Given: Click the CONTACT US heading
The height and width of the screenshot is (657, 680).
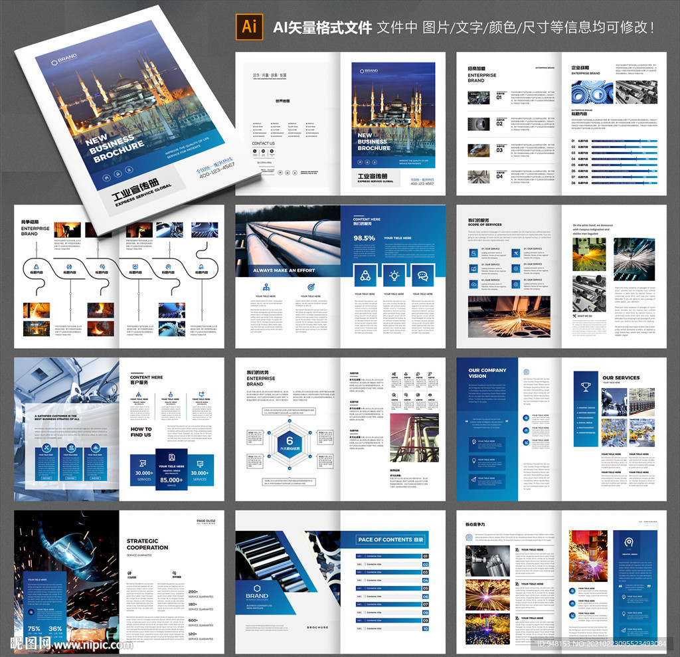Looking at the screenshot, I should [263, 143].
